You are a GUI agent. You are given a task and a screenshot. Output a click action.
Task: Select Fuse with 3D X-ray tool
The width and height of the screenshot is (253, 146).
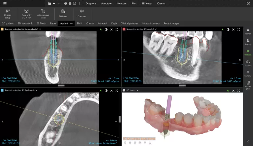[26, 14]
